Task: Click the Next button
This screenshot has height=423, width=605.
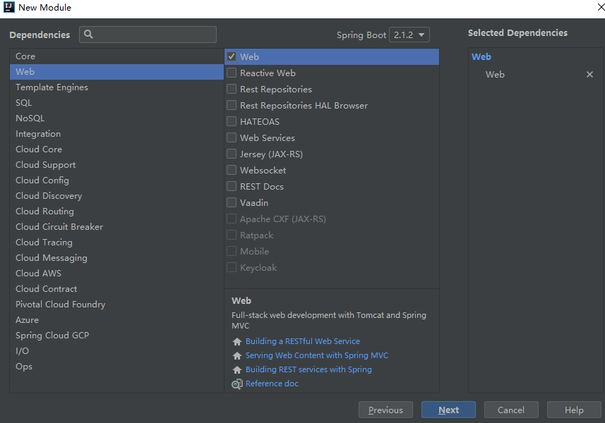Action: 448,410
